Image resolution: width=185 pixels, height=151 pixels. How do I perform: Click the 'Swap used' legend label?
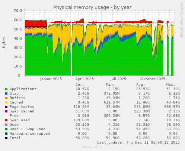pyautogui.click(x=20, y=120)
